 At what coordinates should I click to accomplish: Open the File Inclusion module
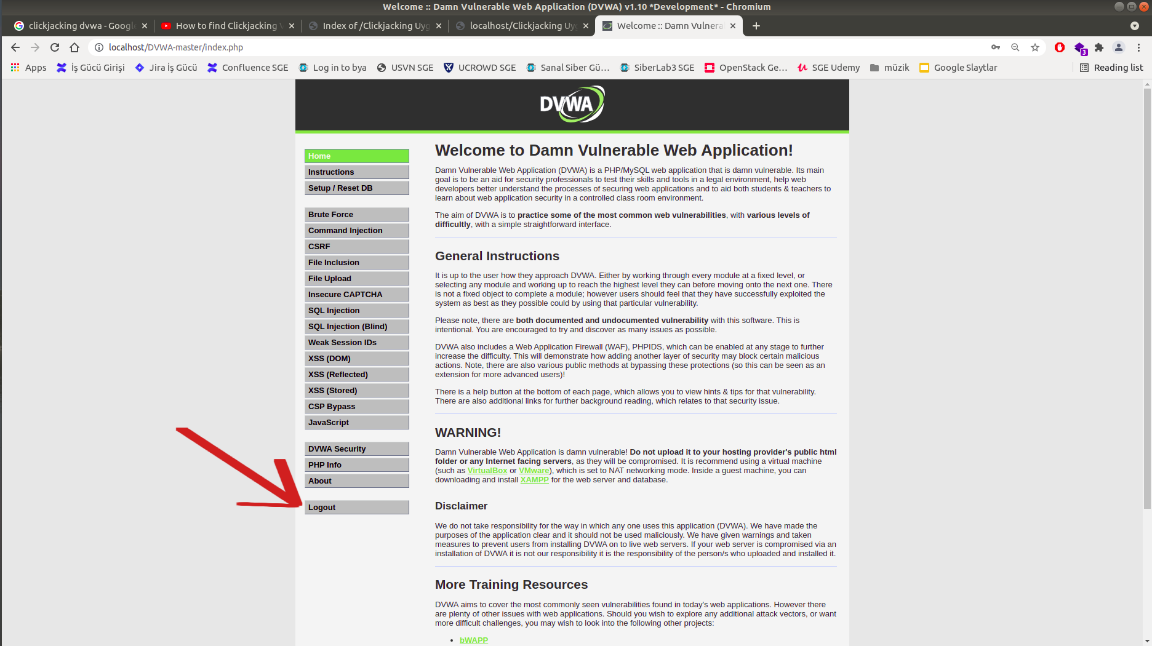click(357, 263)
